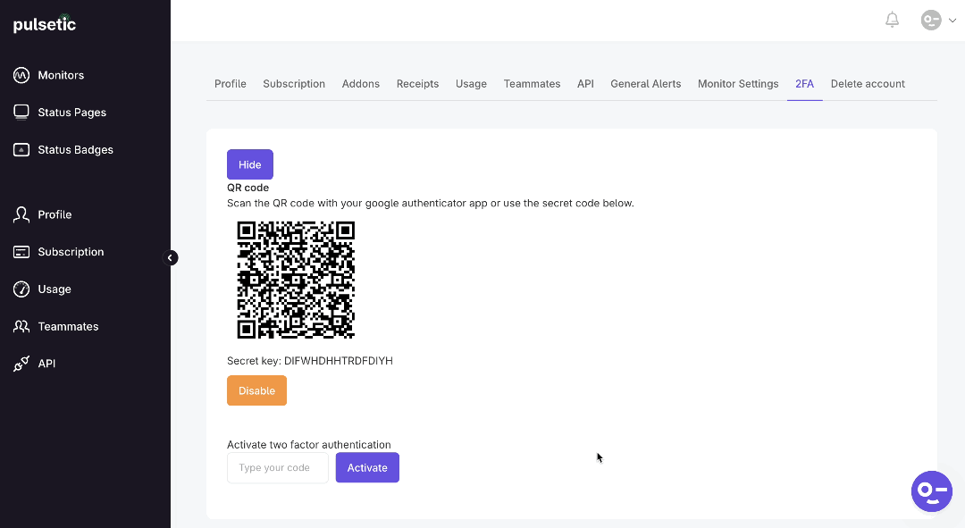
Task: Click the pulsetic logo
Action: [x=45, y=24]
